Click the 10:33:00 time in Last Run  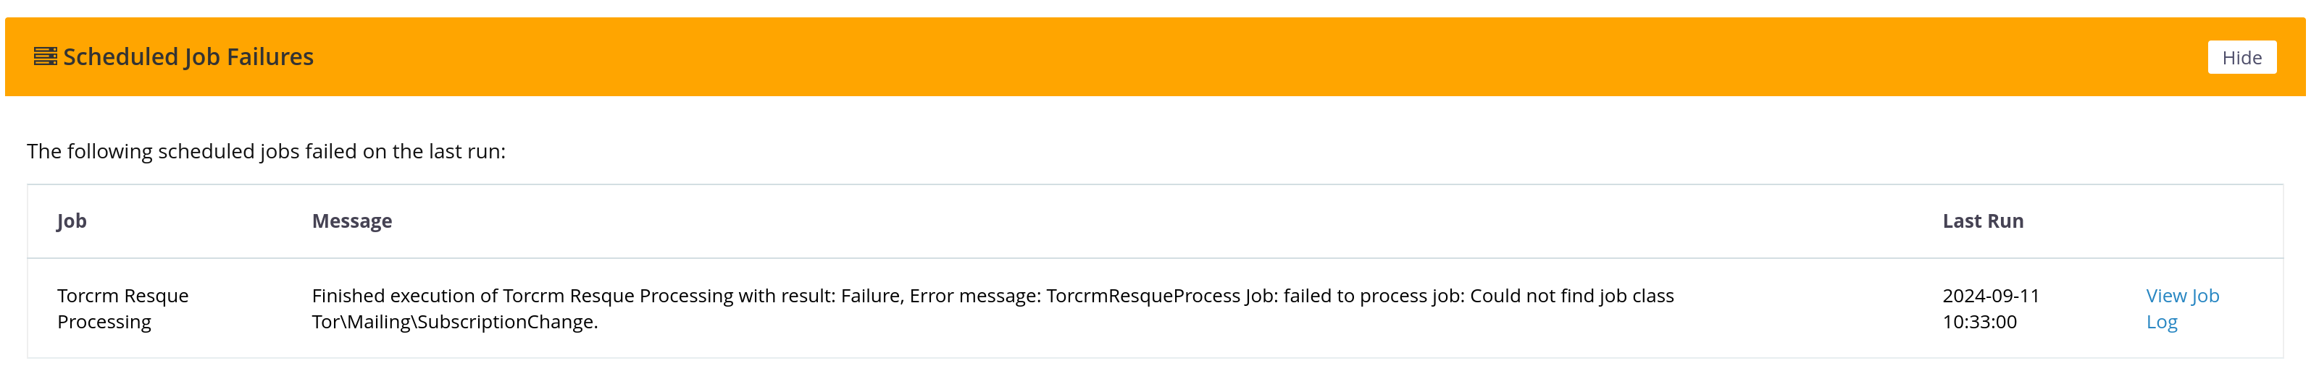click(x=1979, y=322)
